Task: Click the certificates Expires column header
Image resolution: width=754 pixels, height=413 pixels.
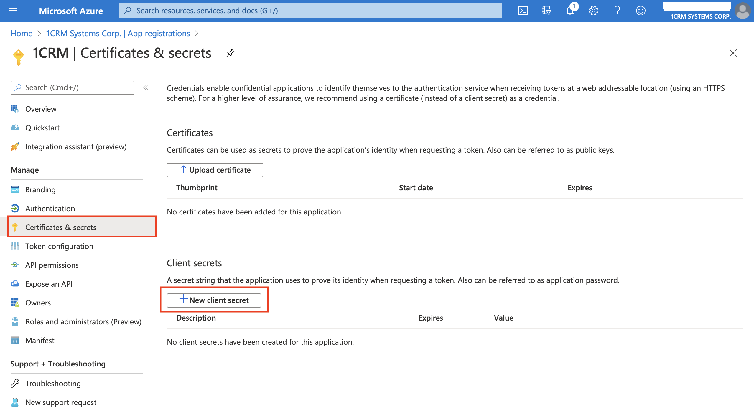Action: click(x=580, y=188)
